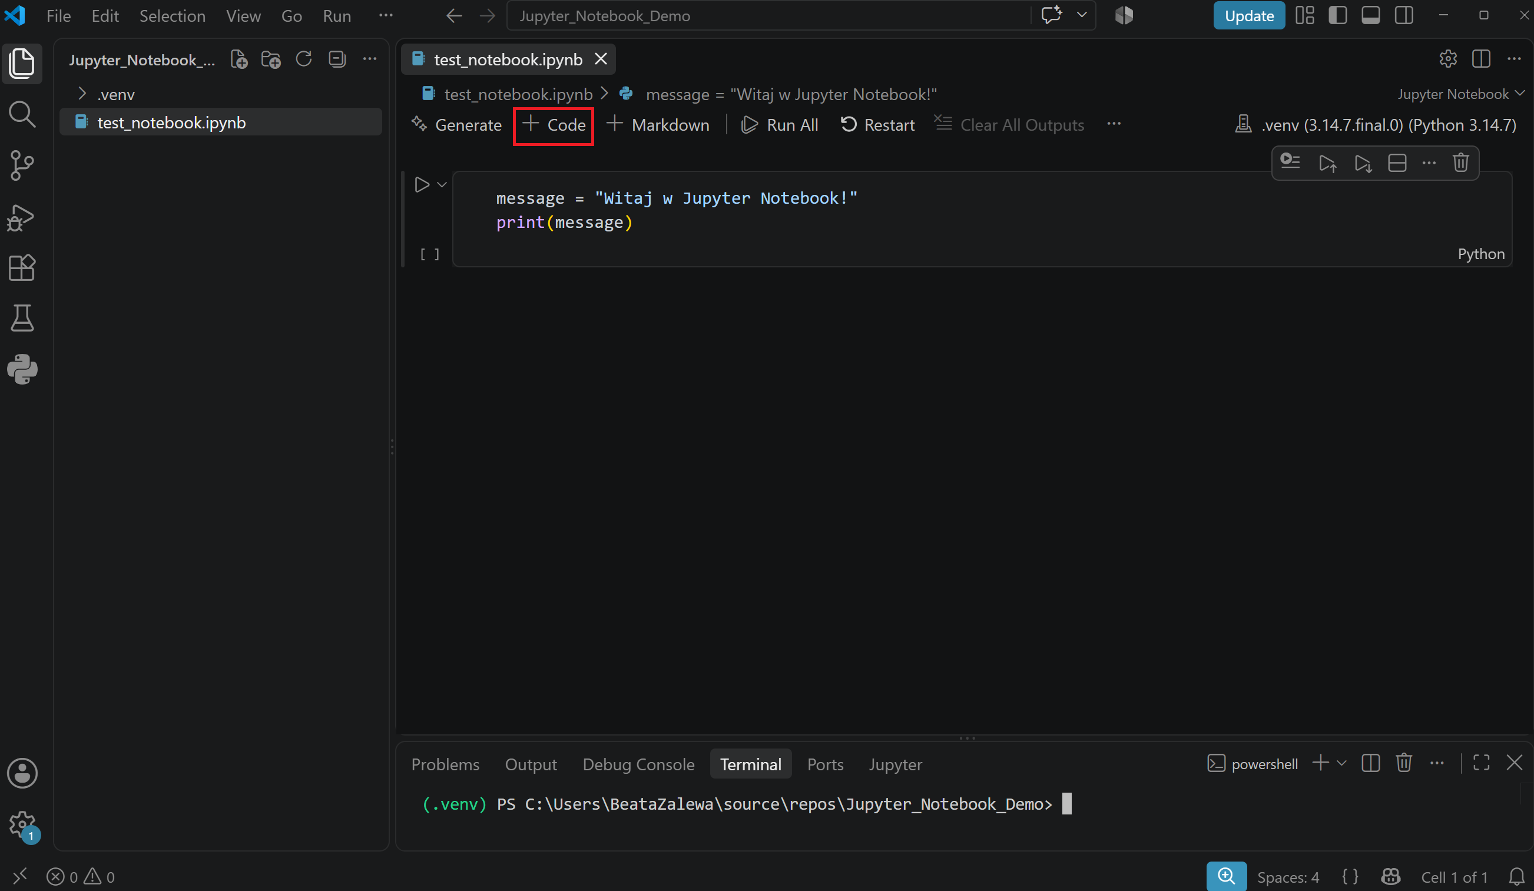1534x891 pixels.
Task: Toggle primary side bar visibility
Action: (1337, 15)
